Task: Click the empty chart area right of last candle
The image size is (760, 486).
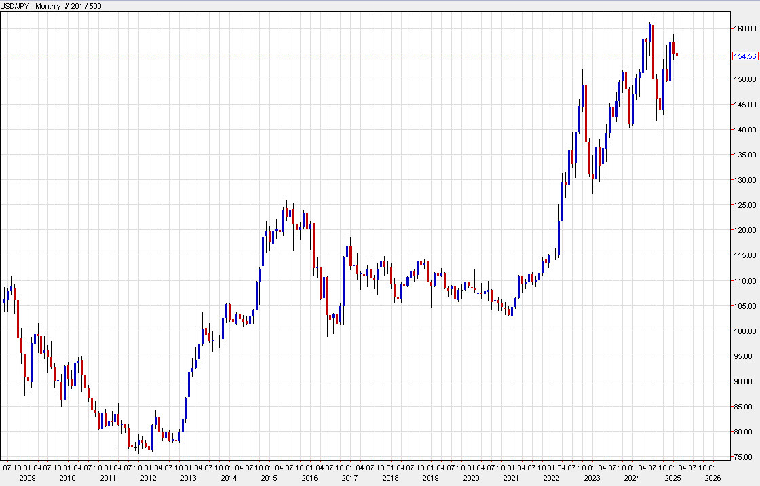Action: [702, 204]
